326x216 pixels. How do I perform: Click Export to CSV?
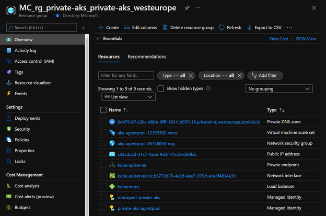click(x=264, y=28)
